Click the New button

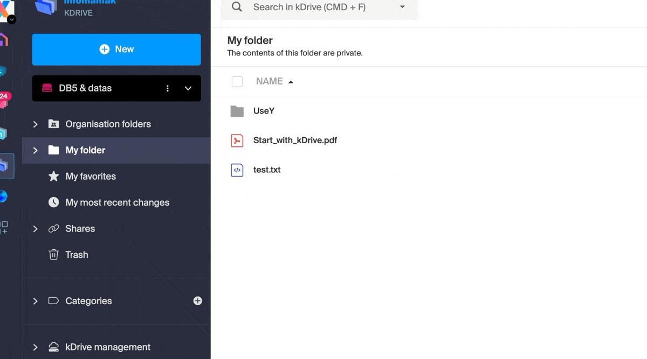(116, 50)
